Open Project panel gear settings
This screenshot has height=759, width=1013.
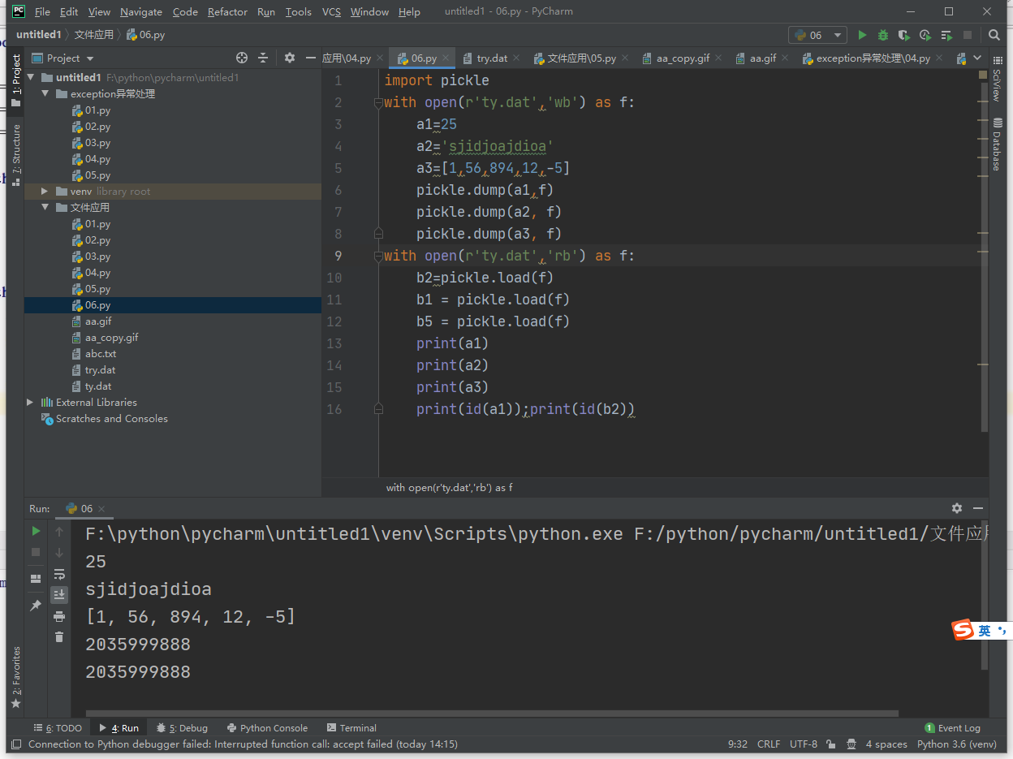pyautogui.click(x=290, y=58)
